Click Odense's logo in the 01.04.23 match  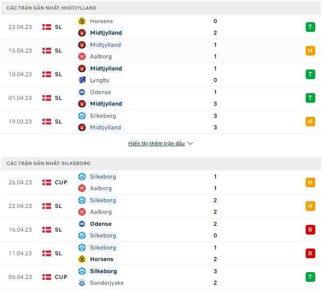click(x=82, y=92)
